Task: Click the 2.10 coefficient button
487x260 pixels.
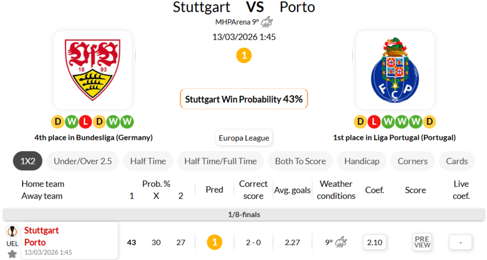Action: tap(375, 241)
